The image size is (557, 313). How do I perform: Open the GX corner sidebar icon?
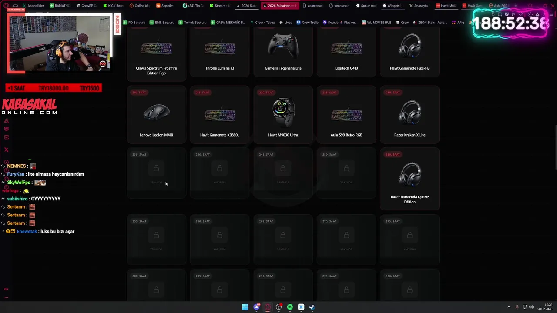point(6,289)
